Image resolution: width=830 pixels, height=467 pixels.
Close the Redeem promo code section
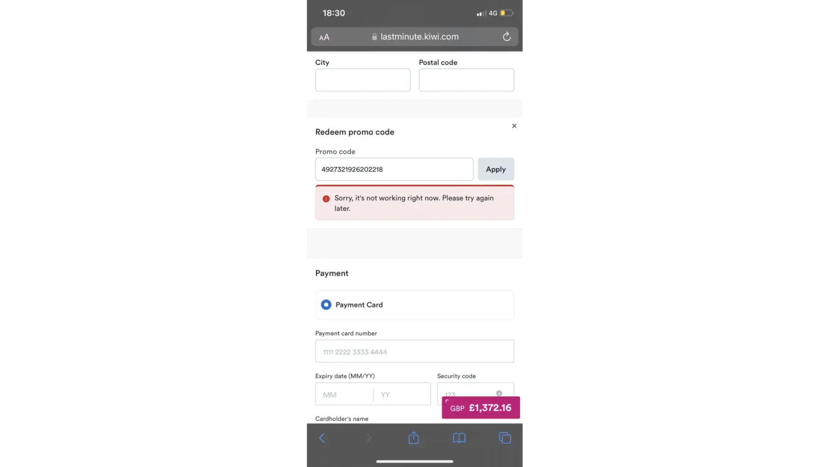point(514,126)
